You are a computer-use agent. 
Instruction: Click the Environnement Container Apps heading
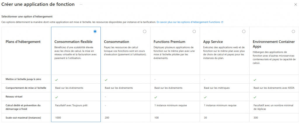(274, 44)
